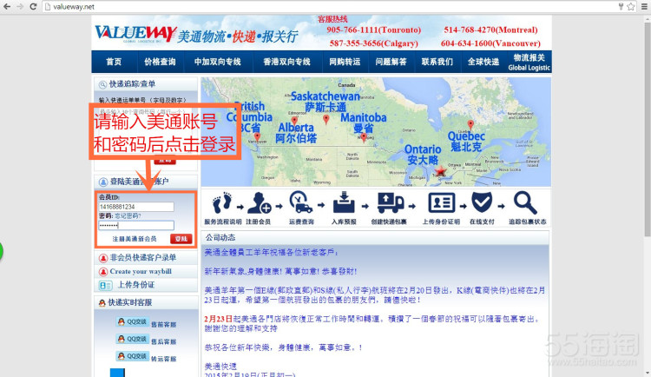
Task: Open the 上传身份证 sidebar link
Action: [x=135, y=285]
